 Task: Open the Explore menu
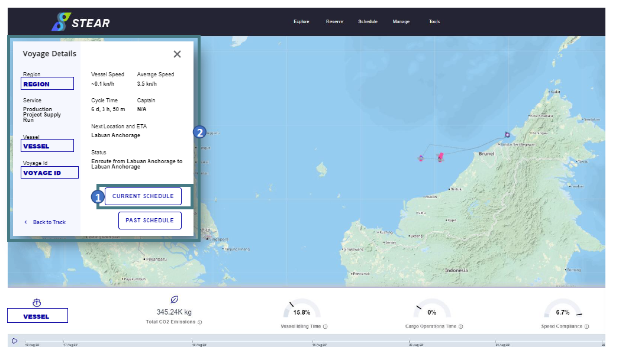[301, 22]
